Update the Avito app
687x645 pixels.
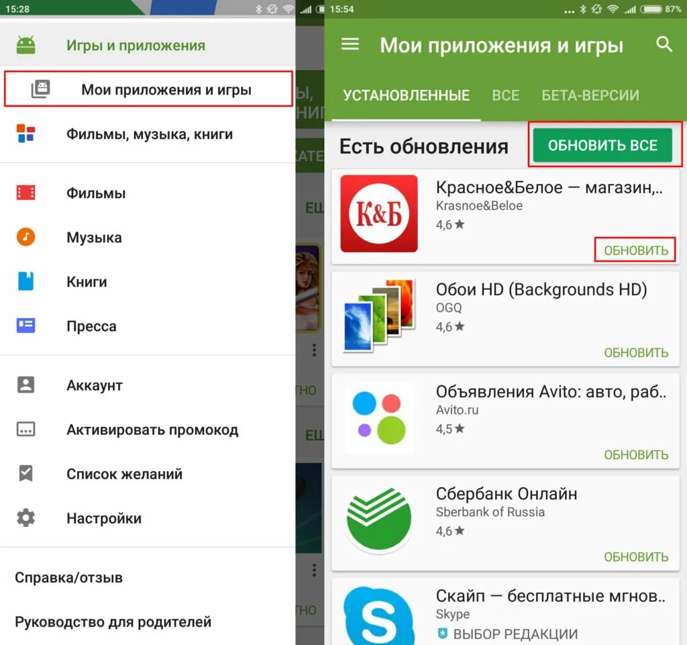click(x=636, y=454)
